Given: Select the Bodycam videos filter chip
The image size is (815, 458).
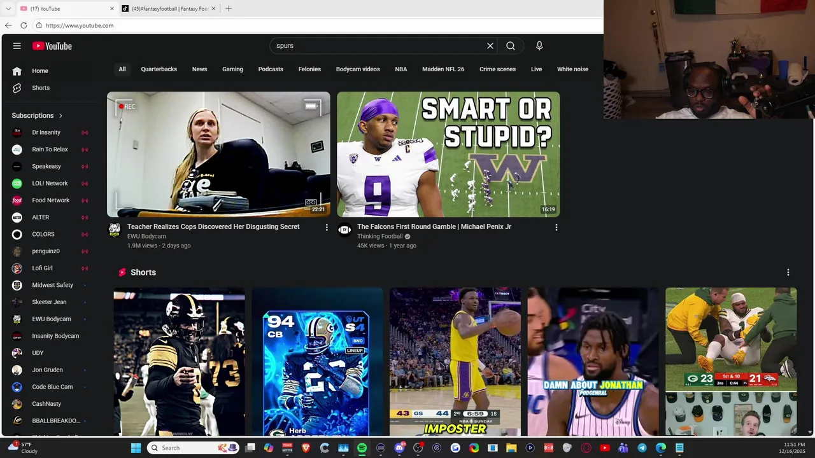Looking at the screenshot, I should [x=358, y=69].
